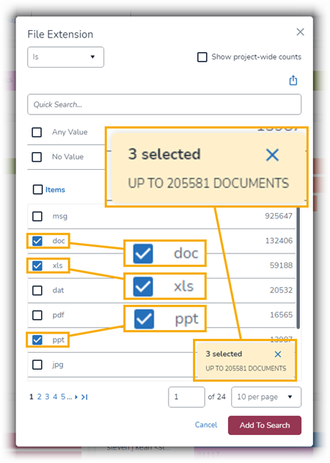The image size is (330, 463).
Task: Check the Any Value checkbox
Action: click(37, 132)
